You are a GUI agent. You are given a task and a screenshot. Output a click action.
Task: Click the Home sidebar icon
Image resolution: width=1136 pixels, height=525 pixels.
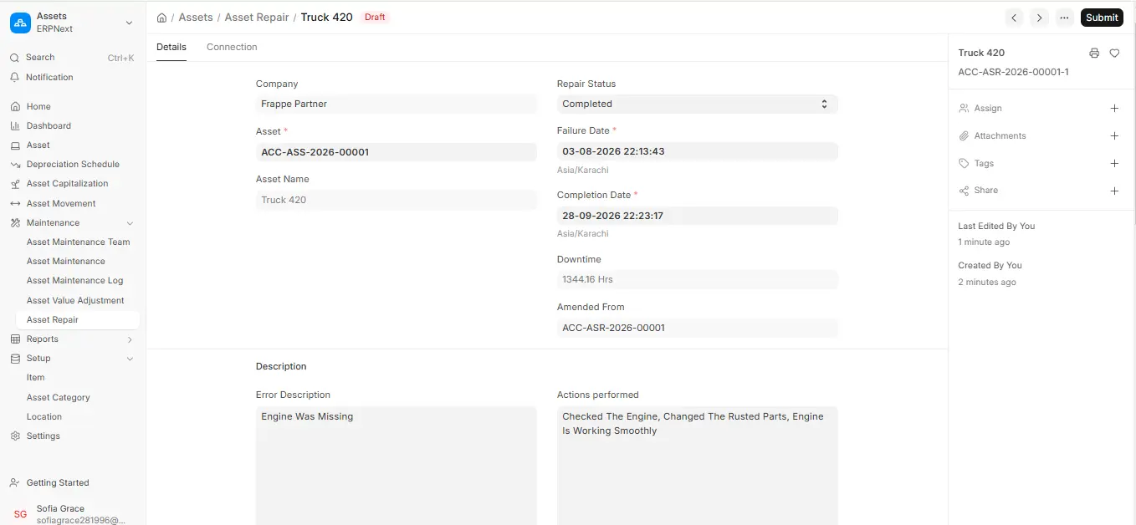click(14, 106)
